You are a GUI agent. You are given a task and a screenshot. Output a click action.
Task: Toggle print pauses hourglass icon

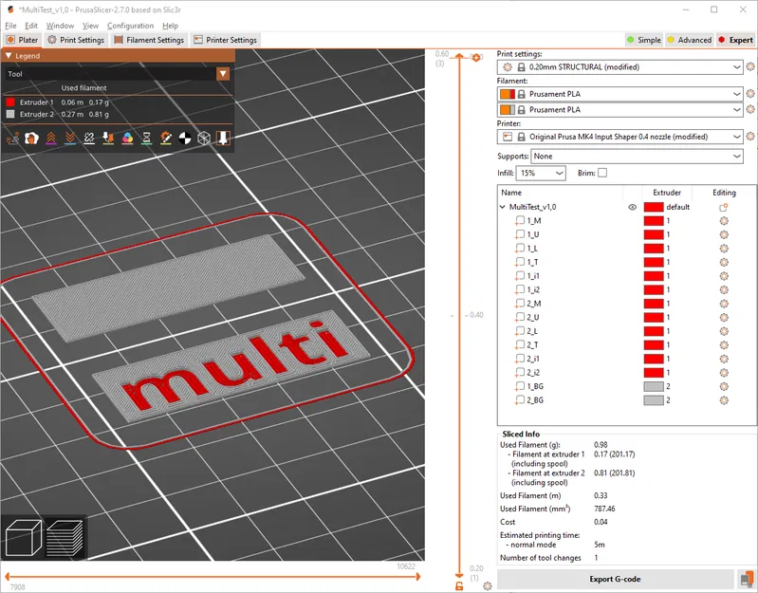click(x=146, y=139)
